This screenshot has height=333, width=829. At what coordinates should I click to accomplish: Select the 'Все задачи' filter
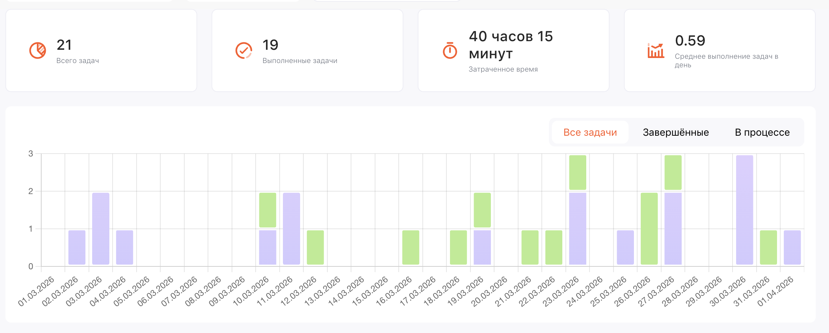click(x=590, y=132)
